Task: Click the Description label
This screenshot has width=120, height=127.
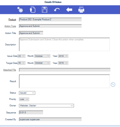Action: (x=10, y=44)
